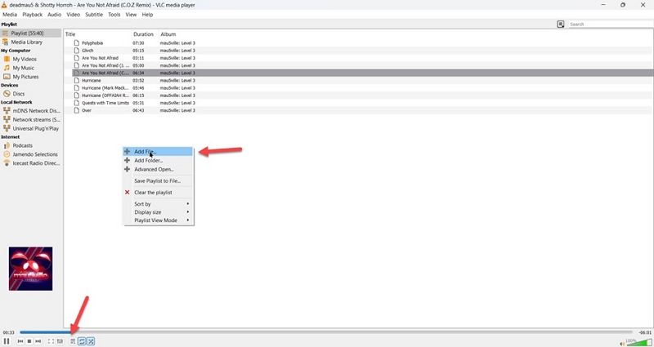
Task: Open the Subtitle menu
Action: pyautogui.click(x=94, y=15)
